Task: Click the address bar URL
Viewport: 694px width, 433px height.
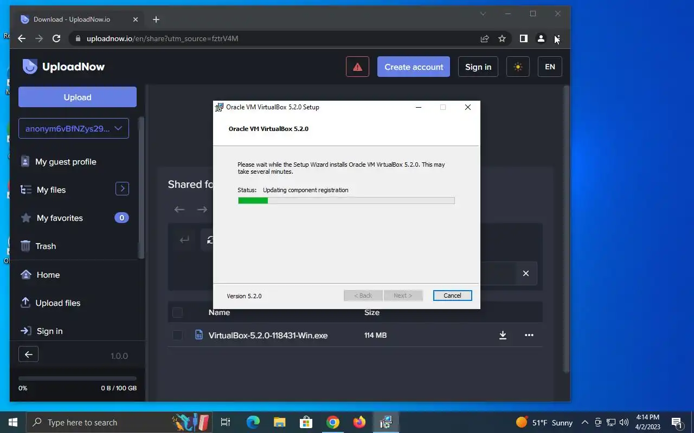Action: coord(162,38)
